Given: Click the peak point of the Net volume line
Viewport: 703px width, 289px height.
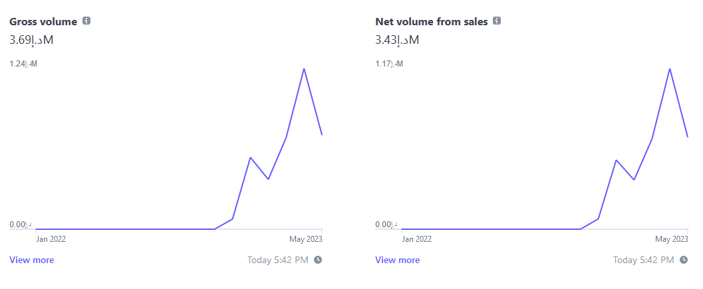Looking at the screenshot, I should (x=670, y=68).
